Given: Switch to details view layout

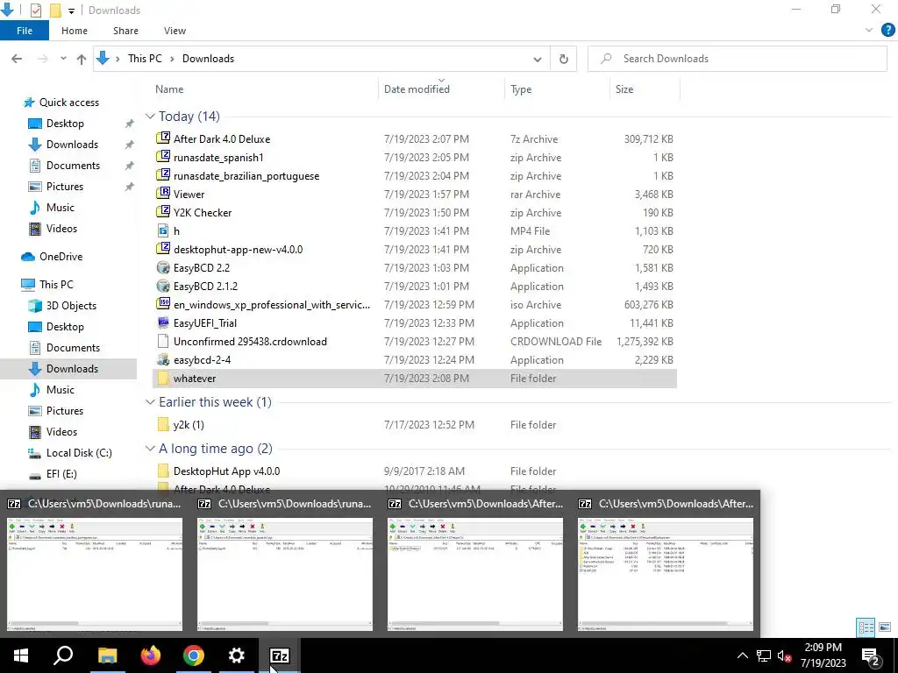Looking at the screenshot, I should coord(866,627).
